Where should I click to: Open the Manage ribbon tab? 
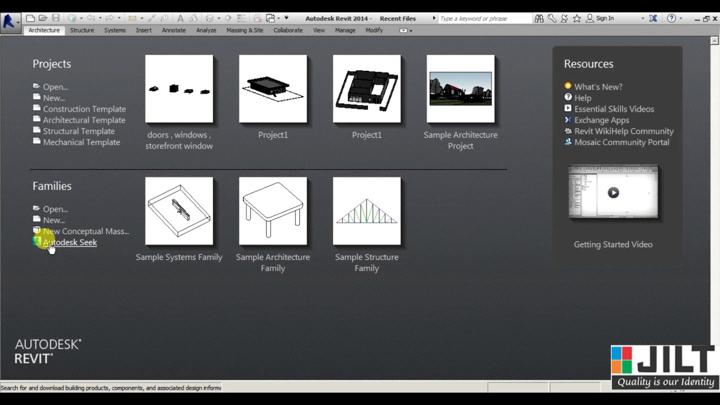click(345, 30)
